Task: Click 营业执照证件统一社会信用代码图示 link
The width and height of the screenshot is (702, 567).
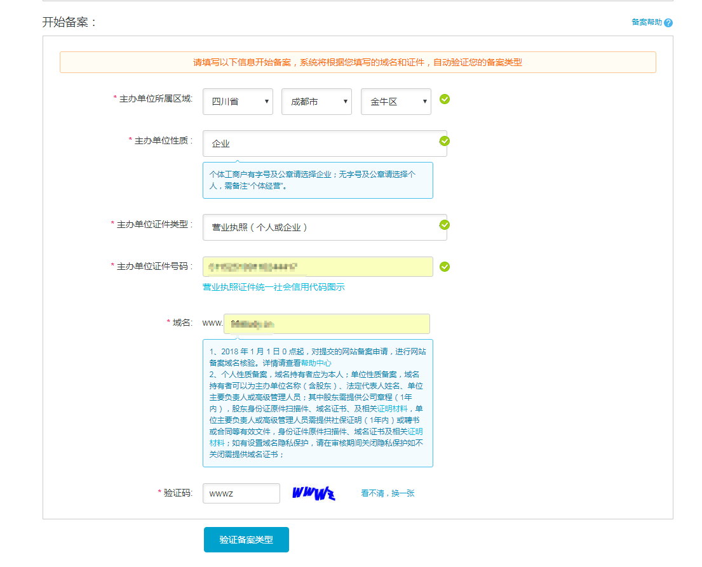Action: pos(273,287)
